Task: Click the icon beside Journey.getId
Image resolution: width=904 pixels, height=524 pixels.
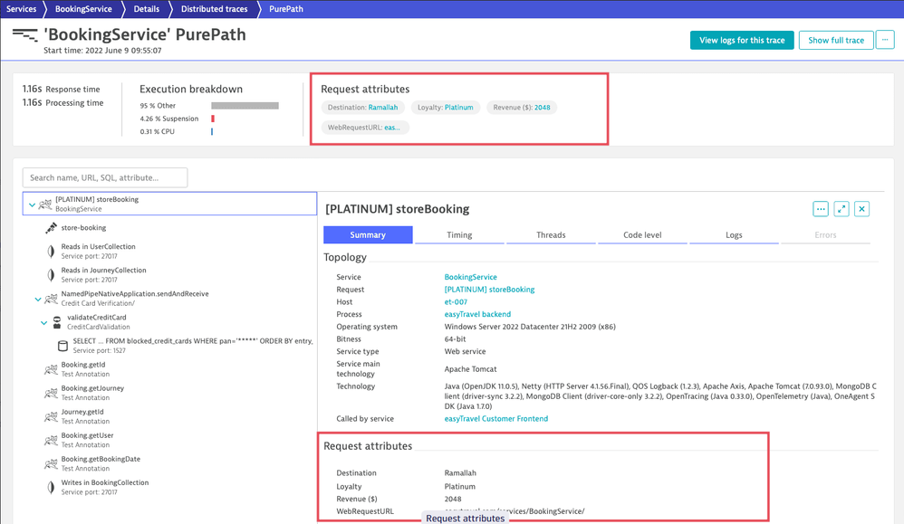Action: pyautogui.click(x=52, y=417)
